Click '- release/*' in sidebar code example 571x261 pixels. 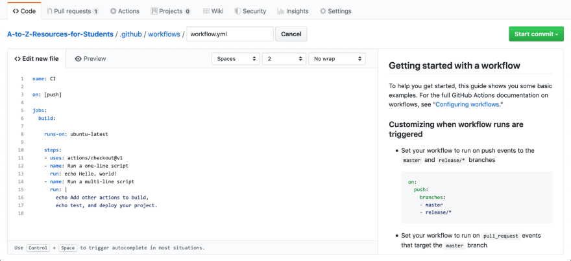point(435,213)
